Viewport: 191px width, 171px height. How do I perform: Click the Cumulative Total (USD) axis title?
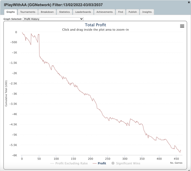pos(6,94)
